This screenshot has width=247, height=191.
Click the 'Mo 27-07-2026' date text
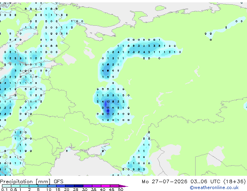pos(164,182)
